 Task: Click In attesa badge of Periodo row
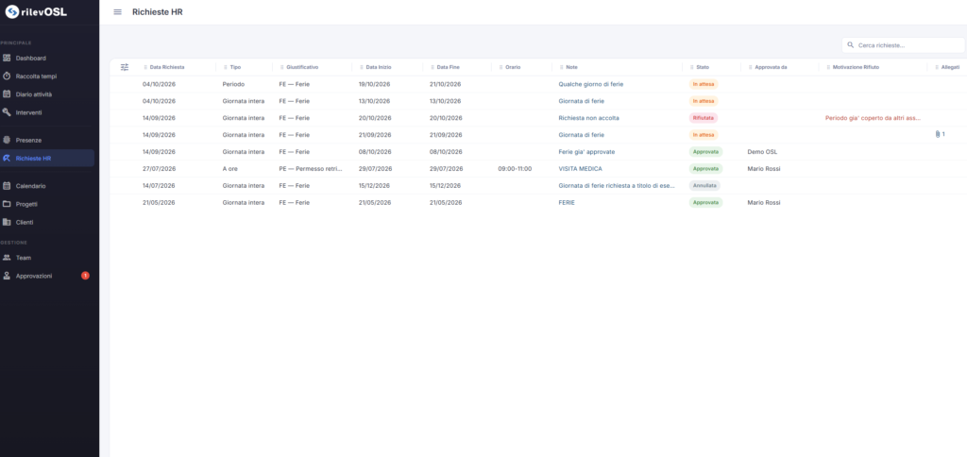click(x=703, y=84)
